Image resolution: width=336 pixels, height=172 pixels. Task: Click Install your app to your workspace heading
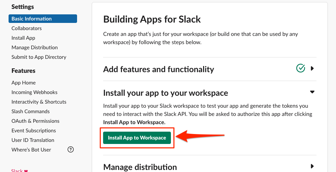pos(166,93)
